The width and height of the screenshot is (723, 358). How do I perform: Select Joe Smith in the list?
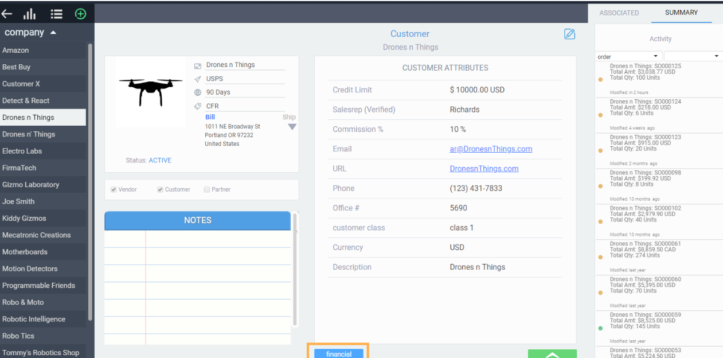pos(43,201)
